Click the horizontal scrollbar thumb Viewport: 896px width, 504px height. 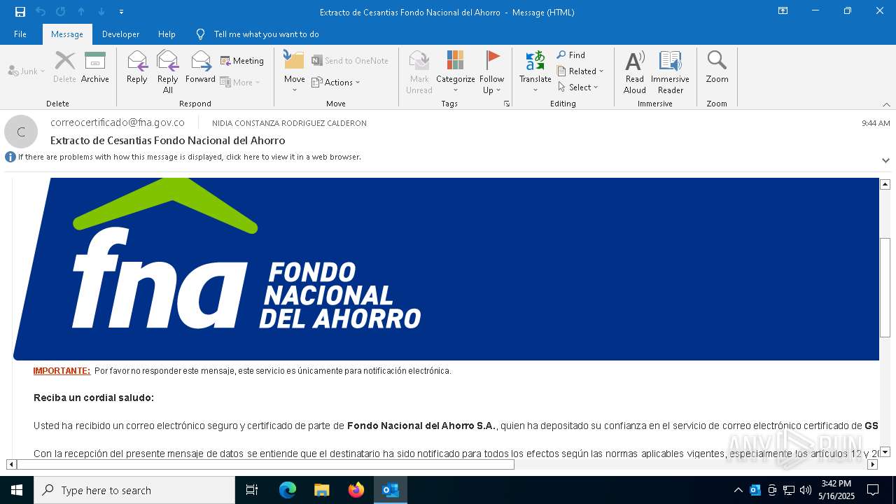[x=265, y=464]
